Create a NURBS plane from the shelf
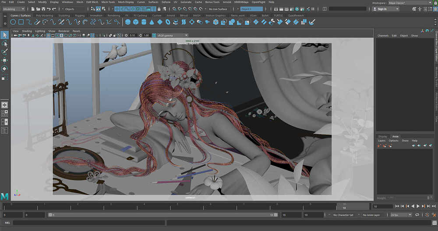The image size is (438, 231). pos(160,22)
